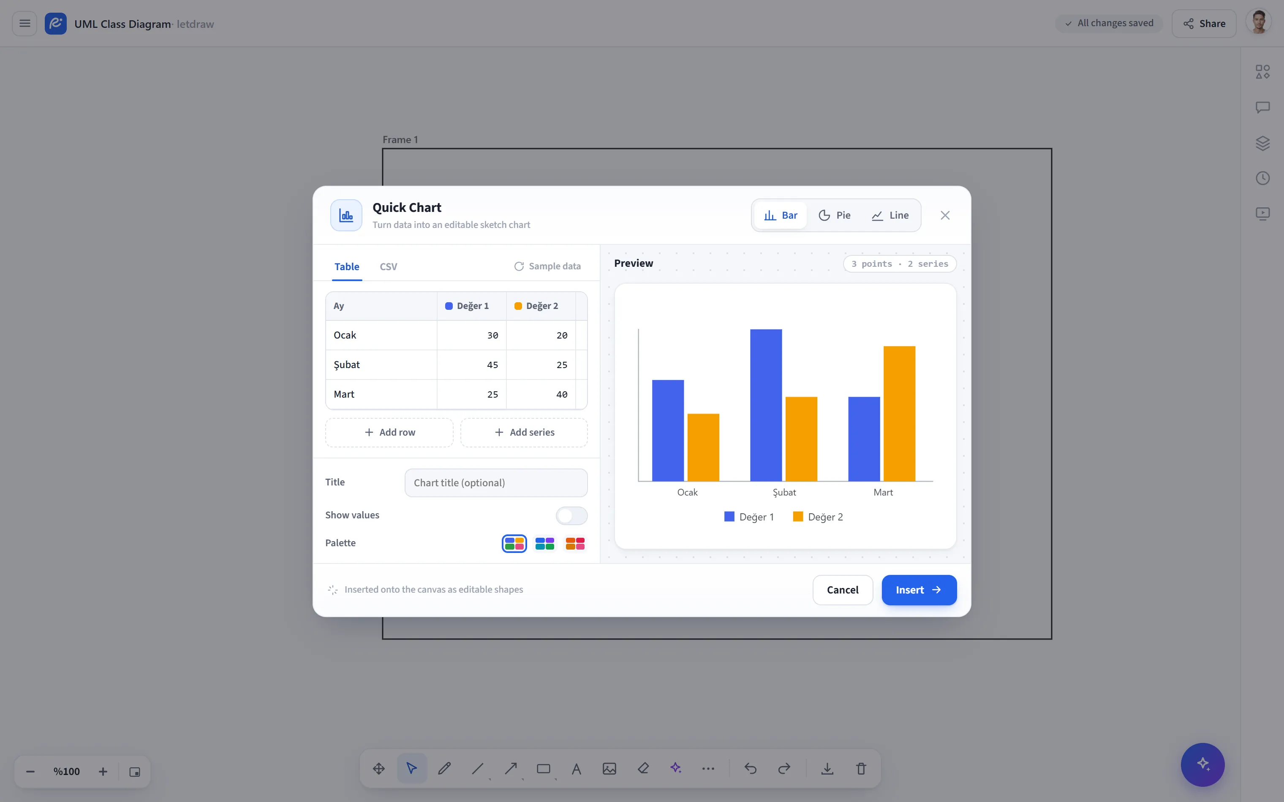Open more tools ellipsis
Viewport: 1284px width, 802px height.
(x=708, y=768)
